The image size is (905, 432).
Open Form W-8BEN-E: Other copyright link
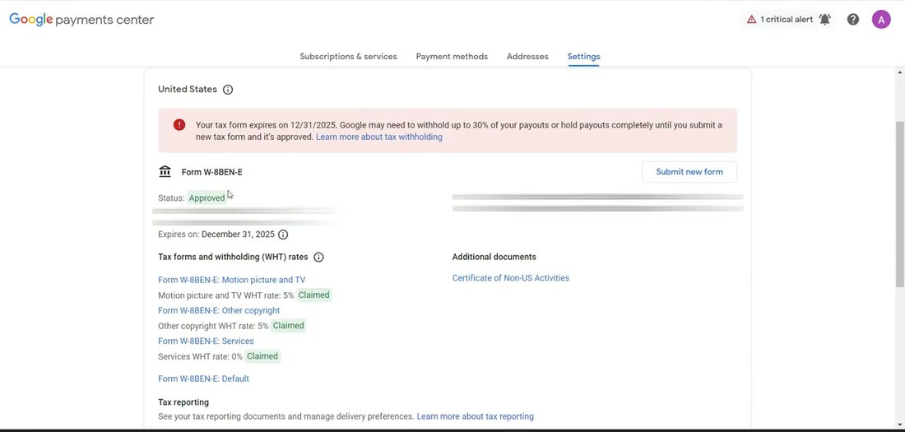(x=219, y=310)
